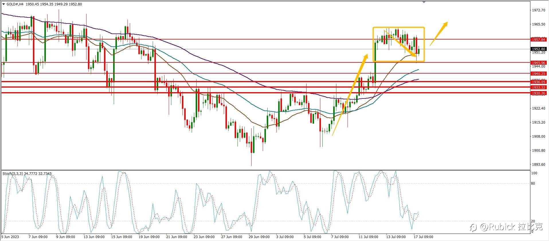Click the 1908.00 price scale label

538,137
